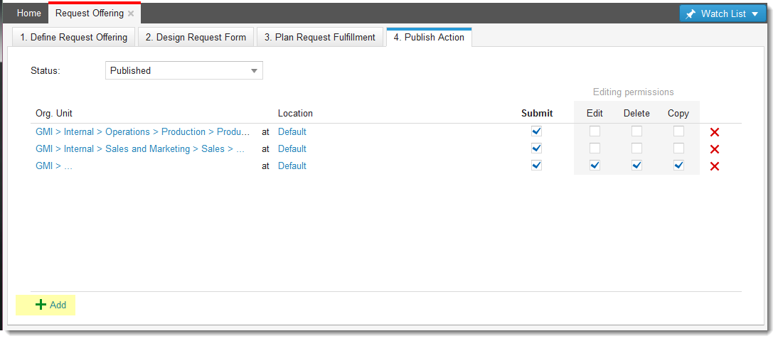Click the Editing permissions heading
The height and width of the screenshot is (341, 778).
point(633,92)
